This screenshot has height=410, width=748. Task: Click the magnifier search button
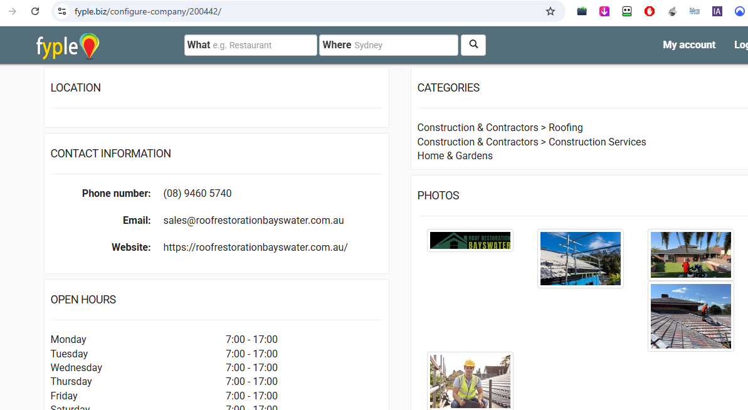[x=473, y=45]
